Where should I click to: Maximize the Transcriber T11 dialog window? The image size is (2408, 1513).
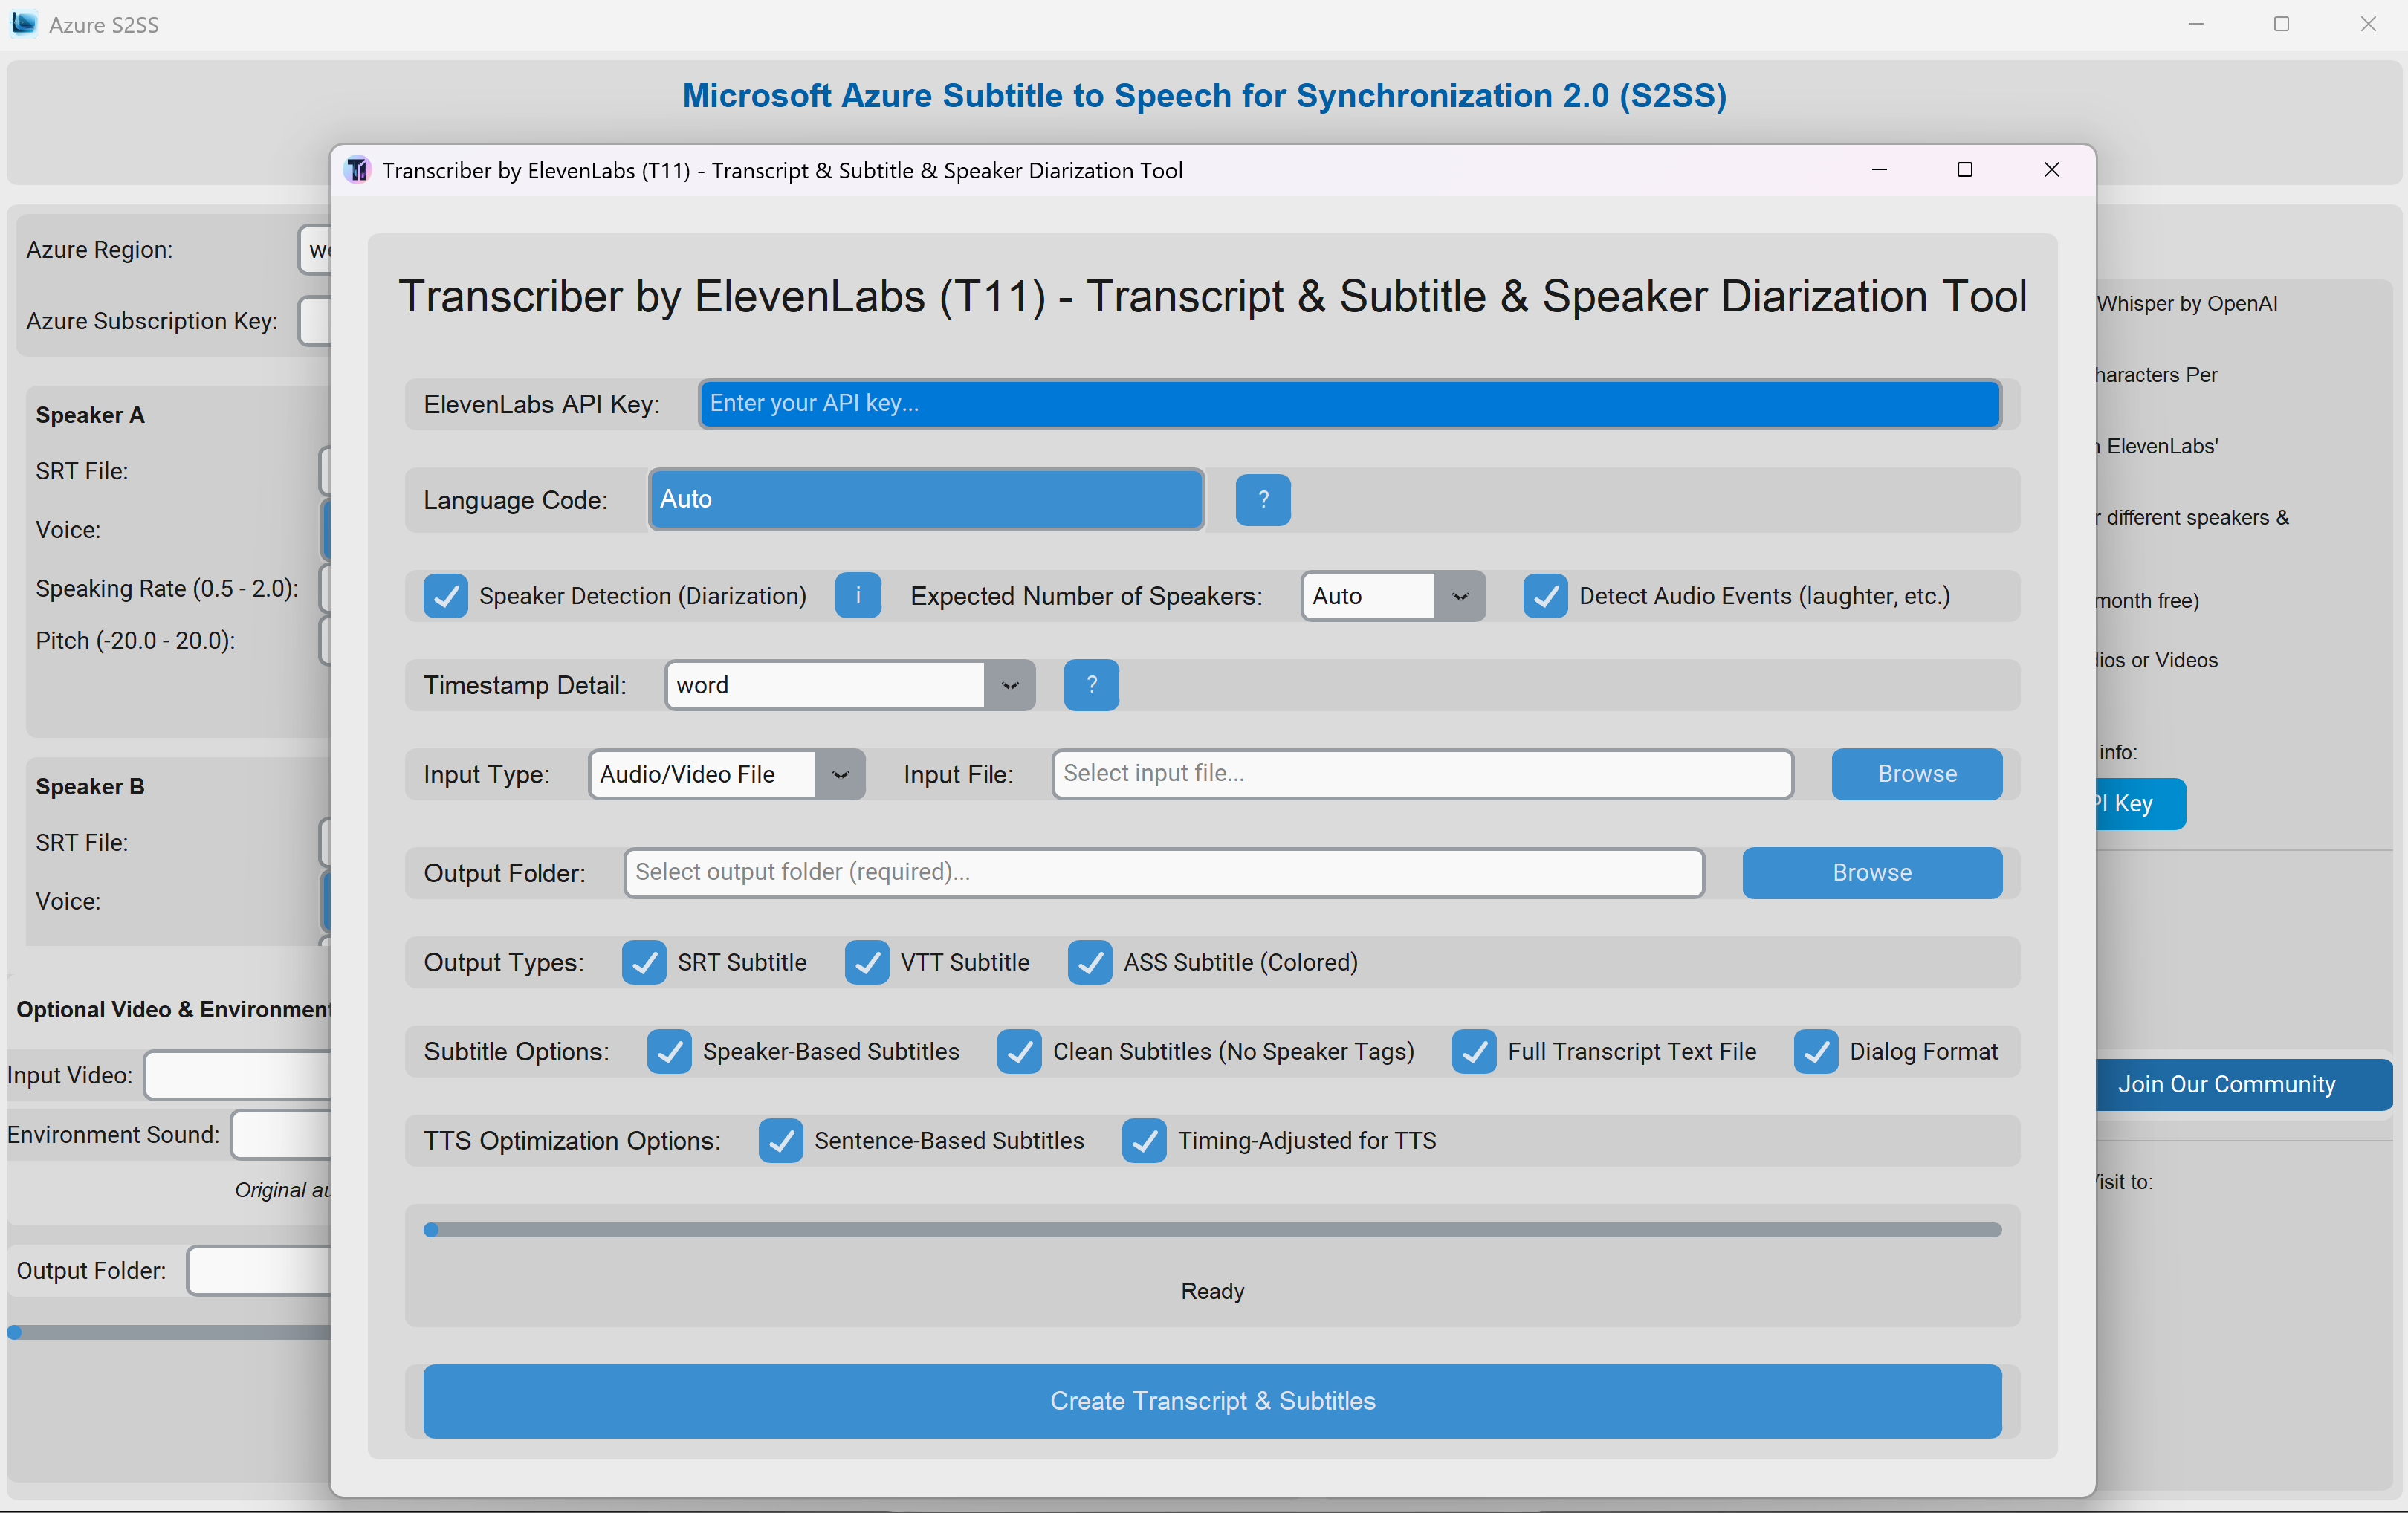pyautogui.click(x=1964, y=170)
